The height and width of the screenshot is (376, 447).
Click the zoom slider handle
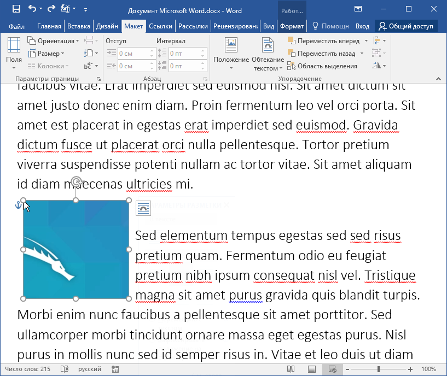point(379,369)
